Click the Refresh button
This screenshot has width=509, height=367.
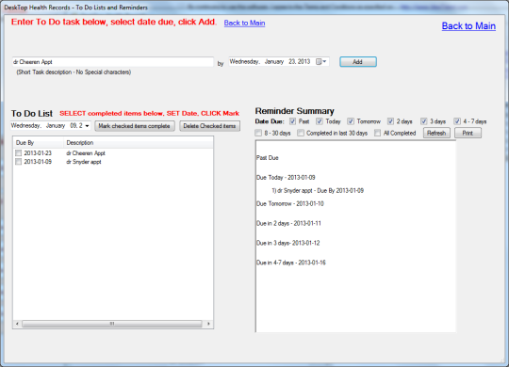pyautogui.click(x=436, y=133)
